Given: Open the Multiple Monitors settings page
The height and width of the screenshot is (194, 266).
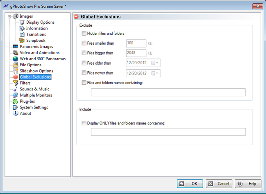Looking at the screenshot, I should tap(36, 95).
